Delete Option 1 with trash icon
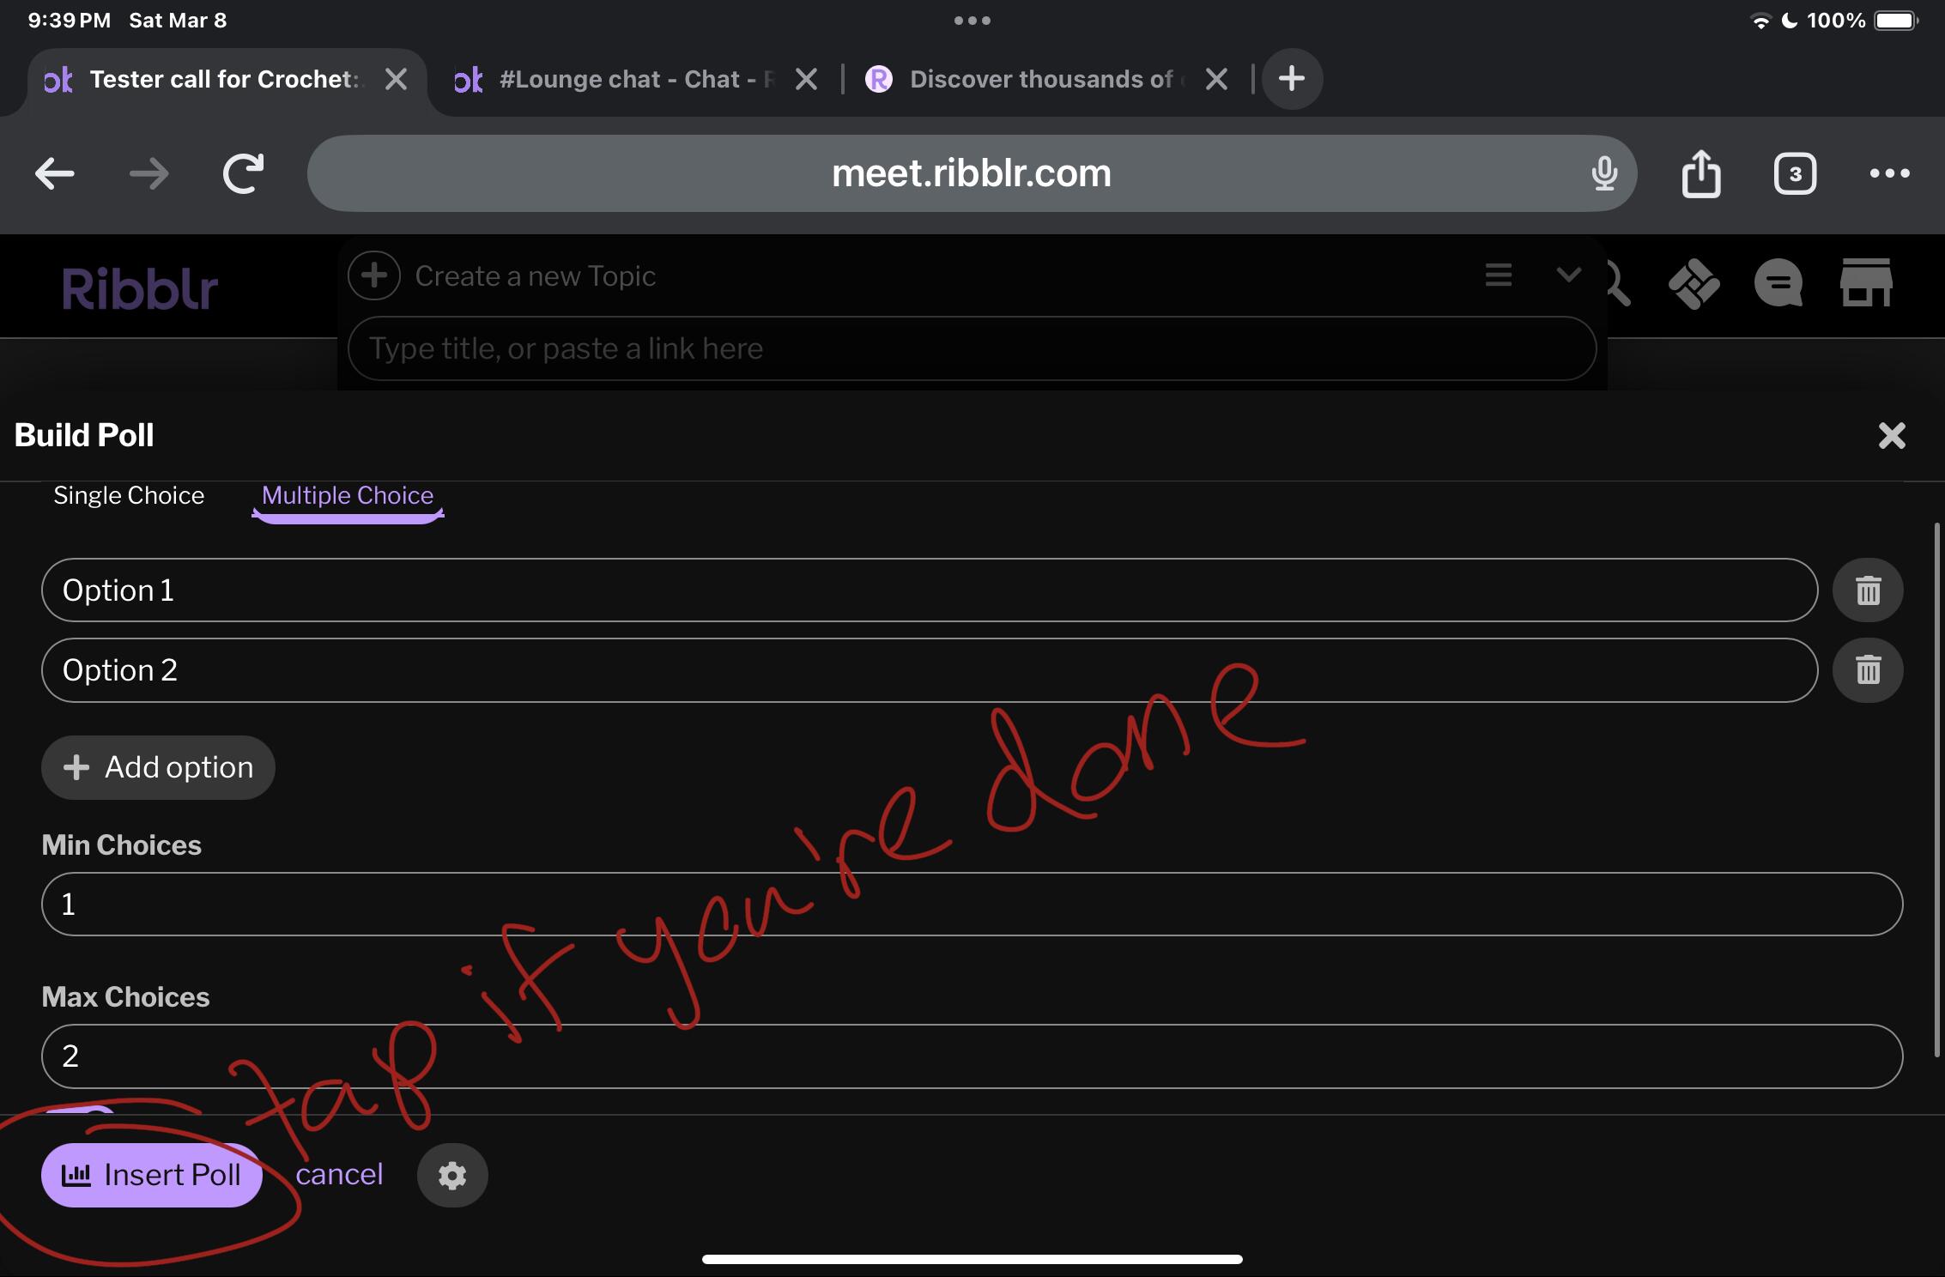1945x1277 pixels. 1868,590
